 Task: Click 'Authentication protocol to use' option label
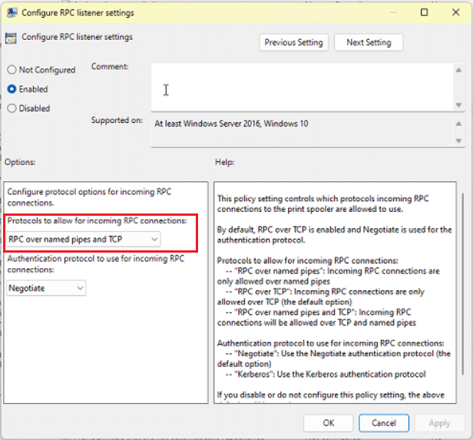[96, 264]
